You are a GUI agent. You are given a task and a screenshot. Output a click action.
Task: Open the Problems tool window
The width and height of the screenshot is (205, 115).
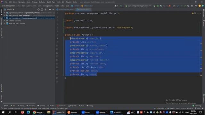30,106
